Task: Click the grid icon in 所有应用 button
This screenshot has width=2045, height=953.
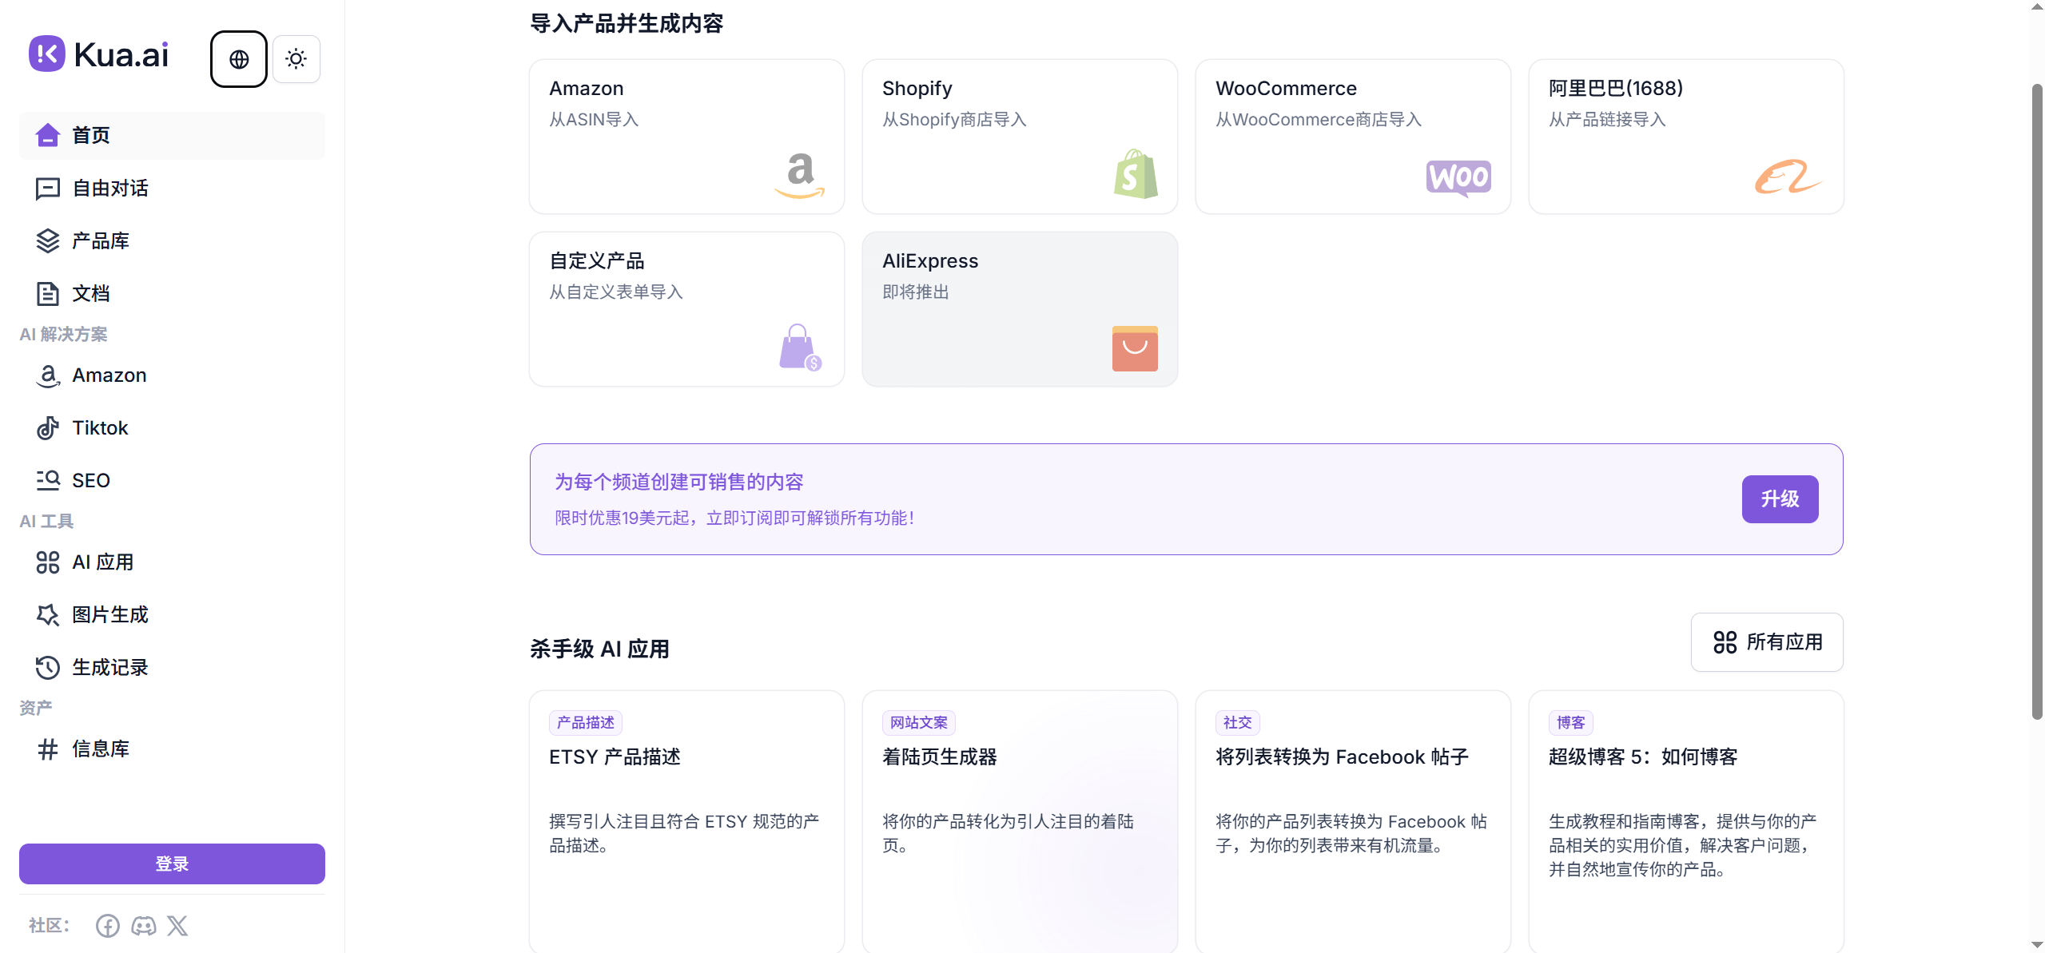Action: pyautogui.click(x=1725, y=642)
